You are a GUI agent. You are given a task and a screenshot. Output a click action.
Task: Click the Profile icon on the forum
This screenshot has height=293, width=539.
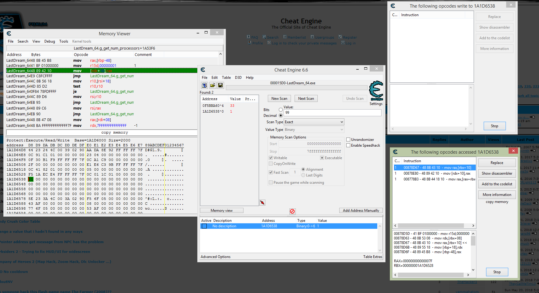click(249, 43)
